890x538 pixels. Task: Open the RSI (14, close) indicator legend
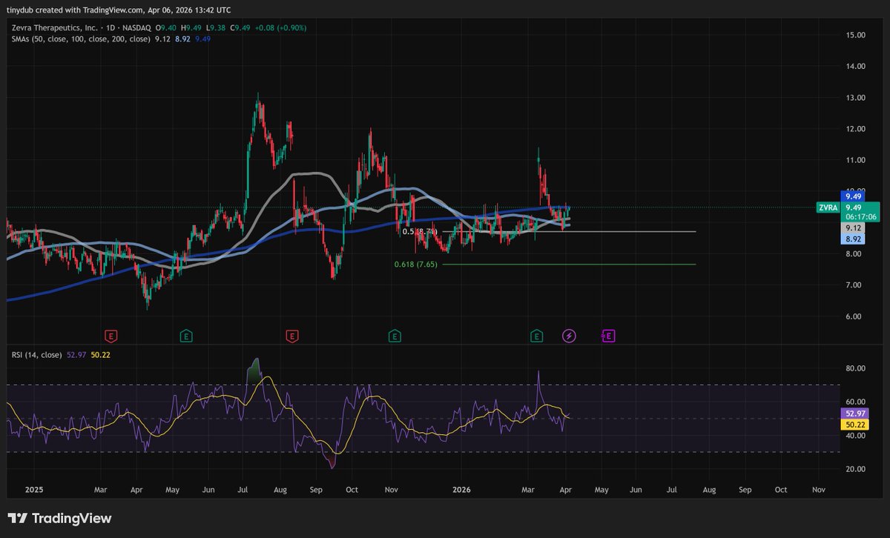point(36,355)
